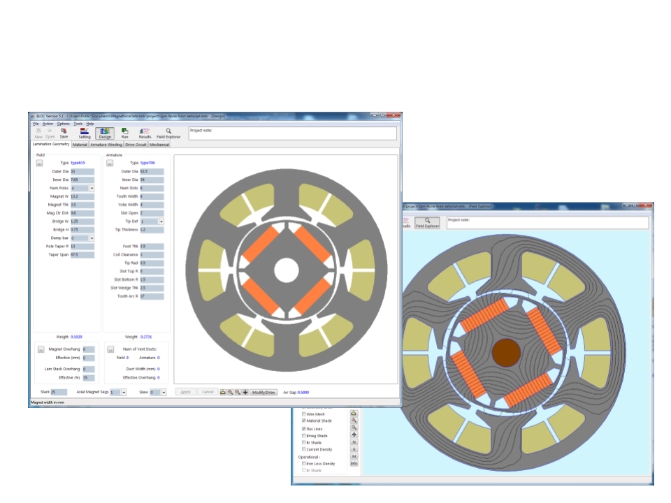Viewport: 671px width, 503px height.
Task: Toggle the Current Density checkbox
Action: click(303, 449)
